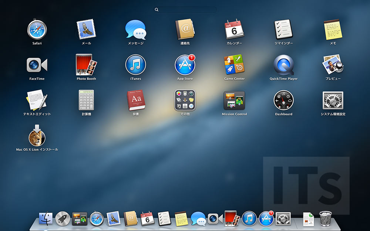
Task: Open the App Store with notification badge
Action: (185, 66)
